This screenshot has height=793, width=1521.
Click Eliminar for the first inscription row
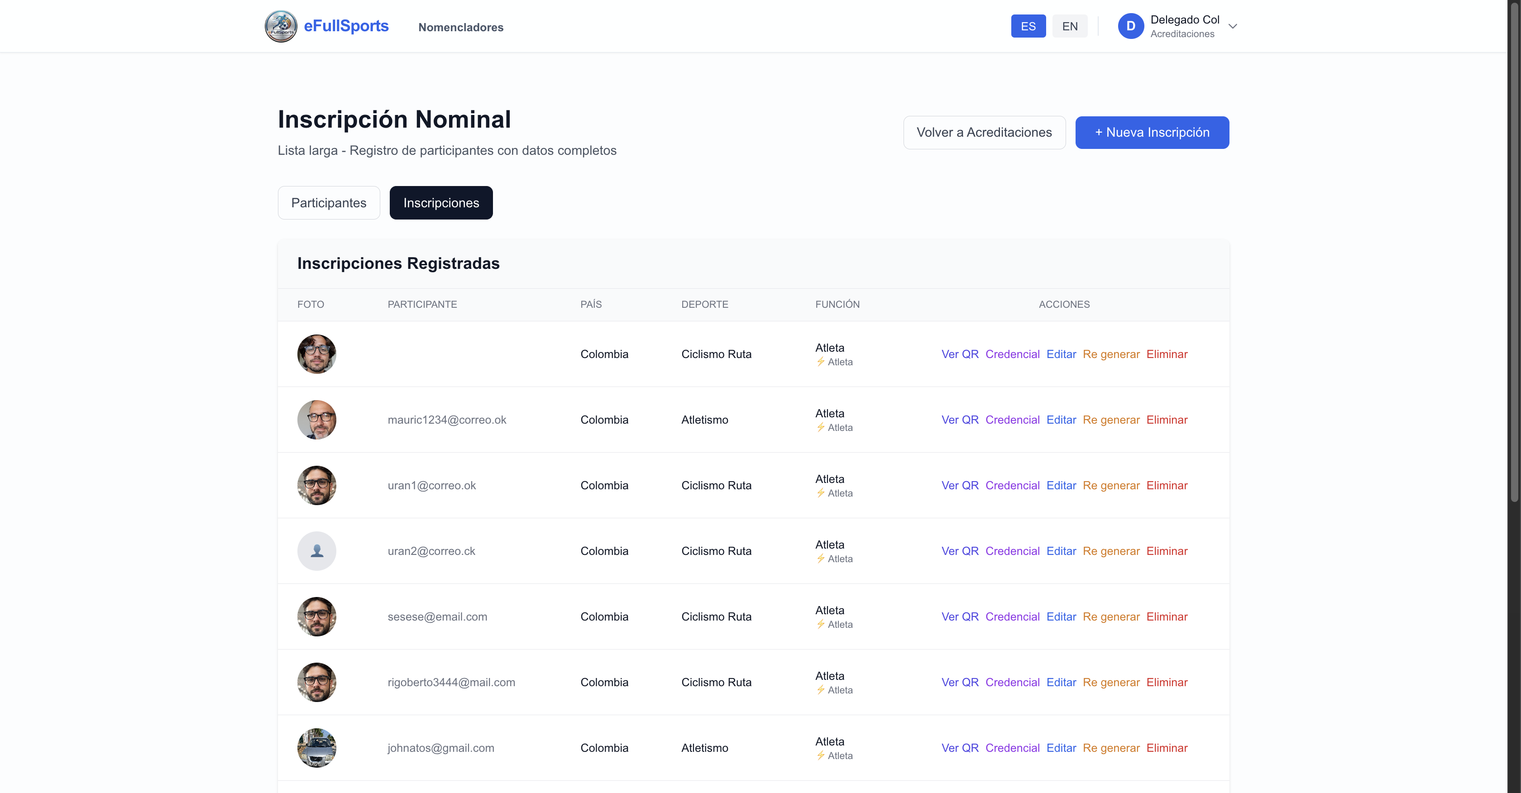pyautogui.click(x=1167, y=354)
